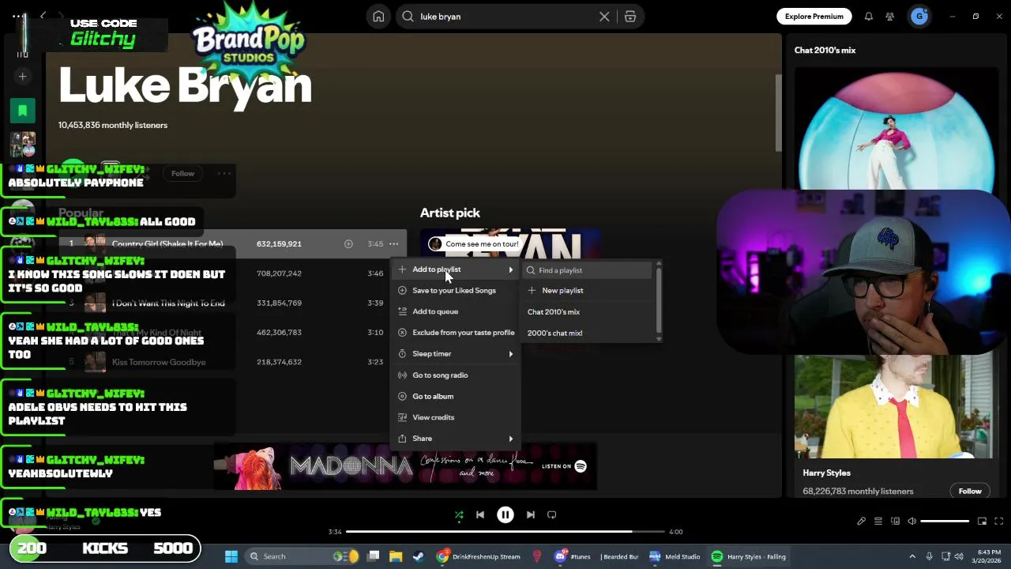The height and width of the screenshot is (569, 1011).
Task: Expand the Share submenu
Action: click(456, 439)
